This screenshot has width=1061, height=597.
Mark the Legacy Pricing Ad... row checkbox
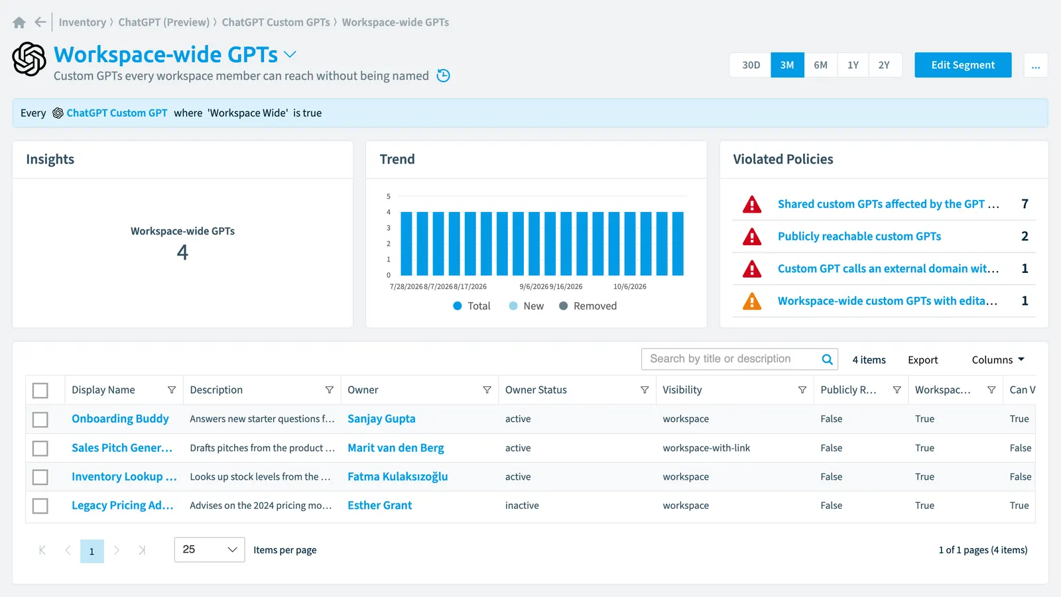click(x=40, y=506)
